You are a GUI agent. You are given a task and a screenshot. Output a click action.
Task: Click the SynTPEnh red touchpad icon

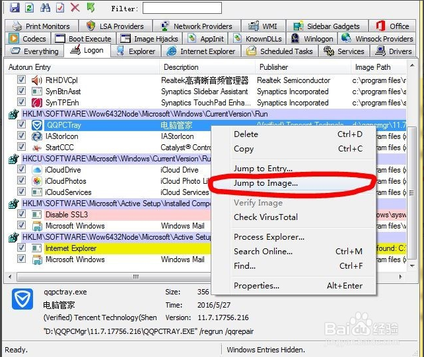point(37,103)
